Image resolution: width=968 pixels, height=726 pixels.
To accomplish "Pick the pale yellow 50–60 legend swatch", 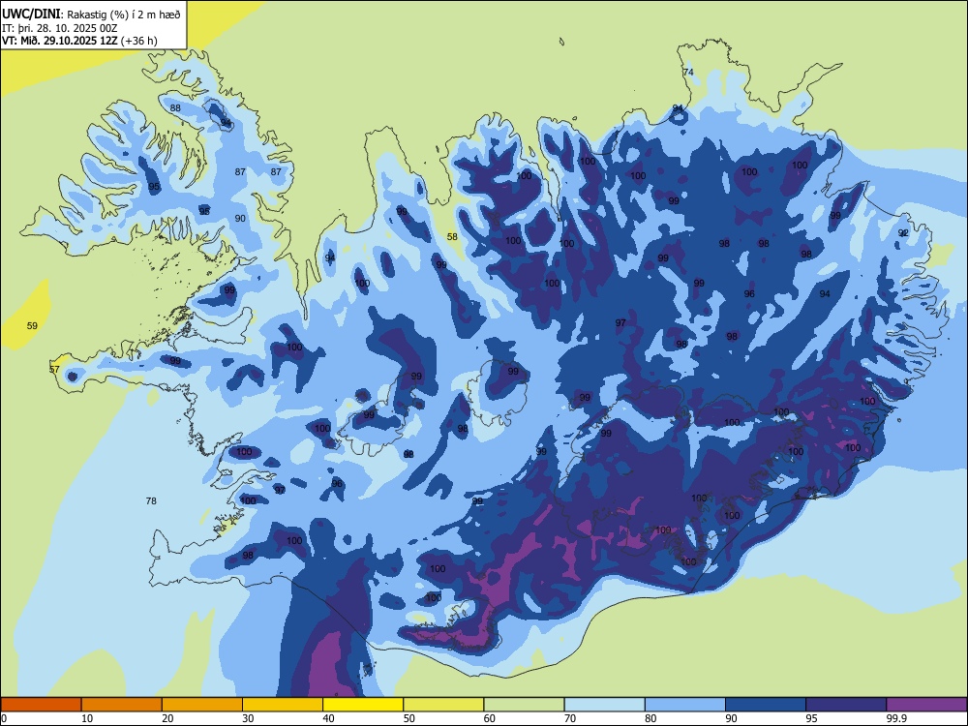I will (443, 705).
